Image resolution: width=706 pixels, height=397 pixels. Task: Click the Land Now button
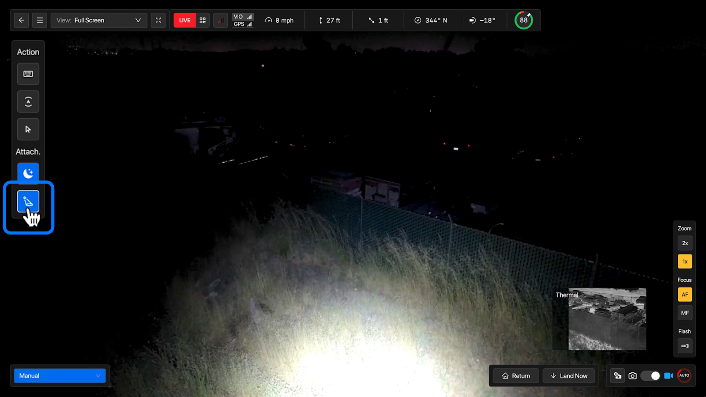tap(569, 376)
